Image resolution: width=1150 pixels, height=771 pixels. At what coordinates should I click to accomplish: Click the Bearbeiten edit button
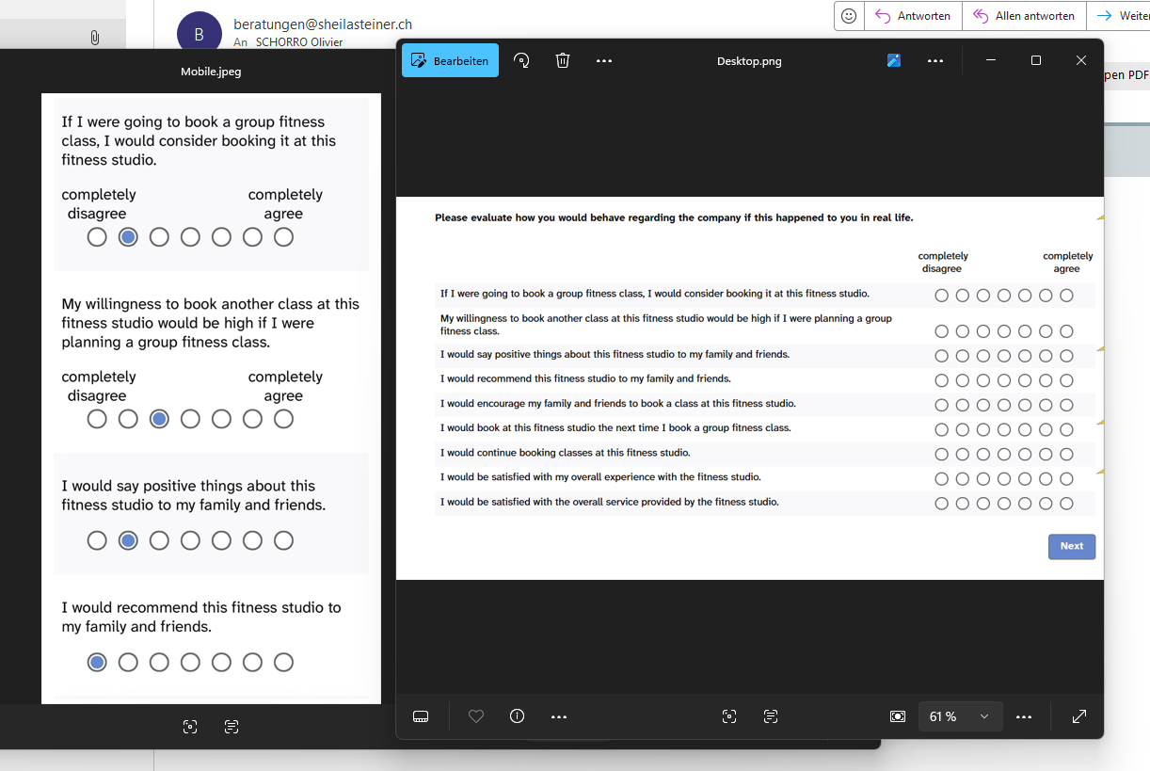tap(450, 61)
